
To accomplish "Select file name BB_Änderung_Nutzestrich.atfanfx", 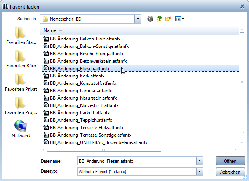I will pos(84,105).
